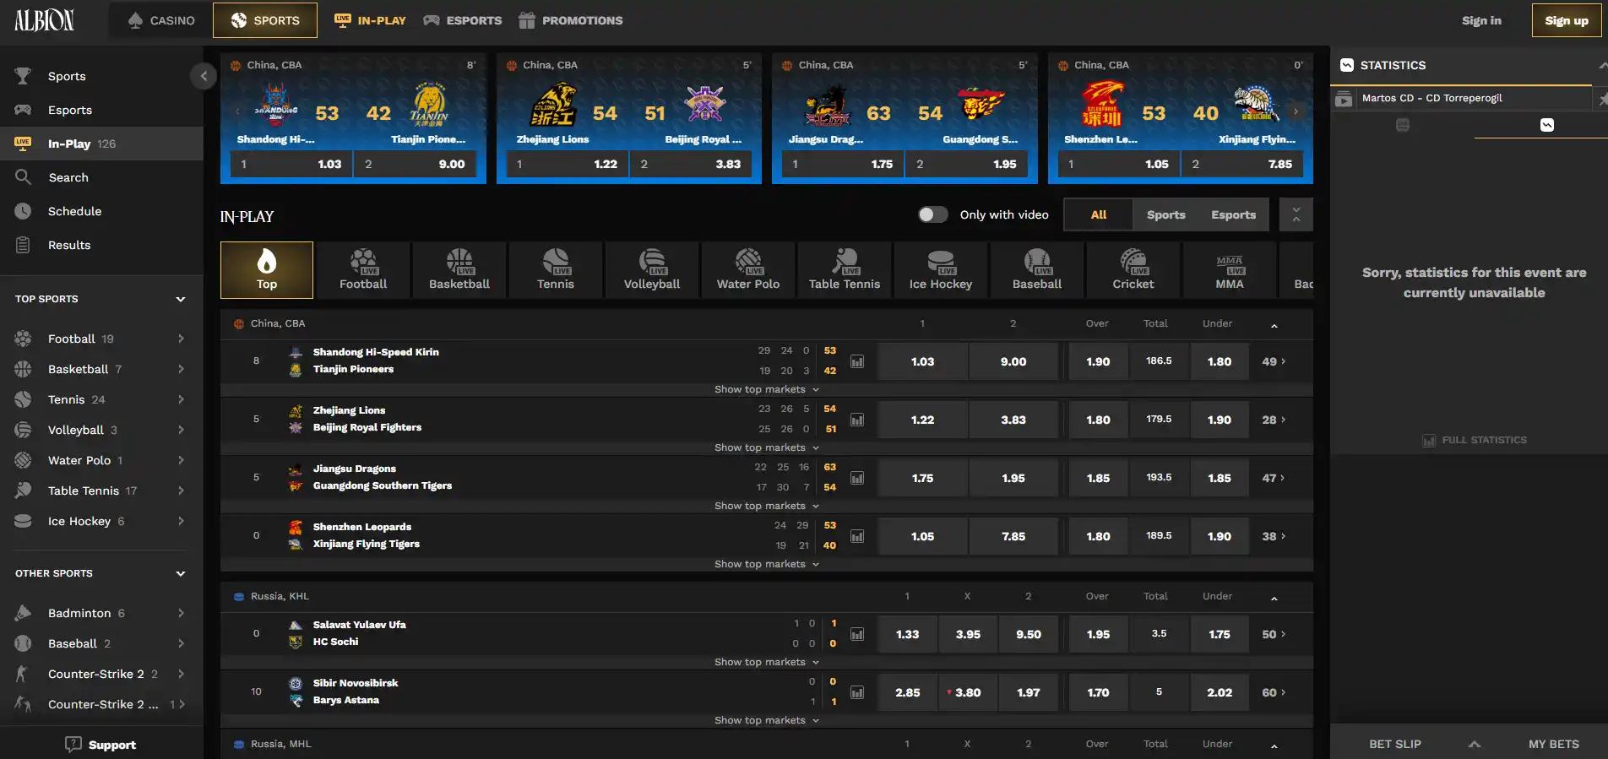Expand the Bet Slip panel

1475,744
